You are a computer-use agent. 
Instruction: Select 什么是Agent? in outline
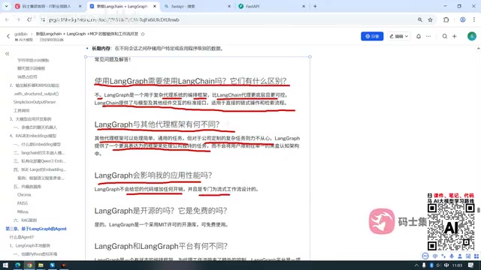(22, 237)
